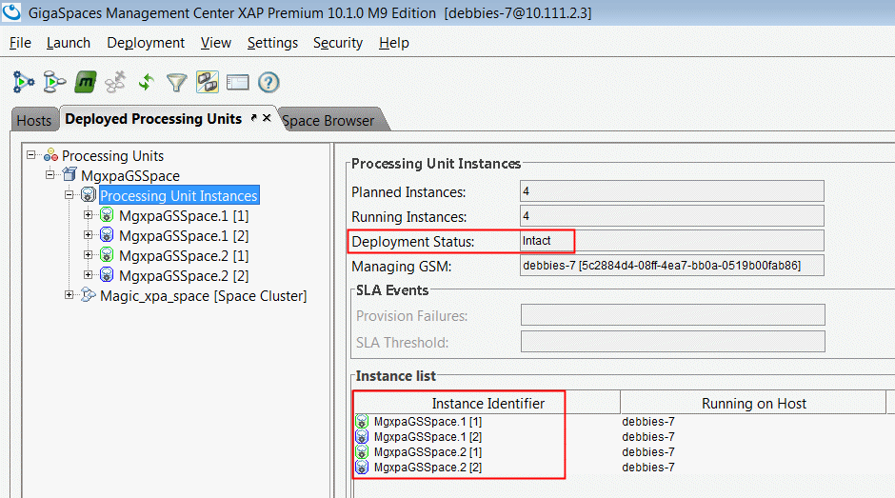Collapse the MgxpaGSSpace tree node

(50, 175)
